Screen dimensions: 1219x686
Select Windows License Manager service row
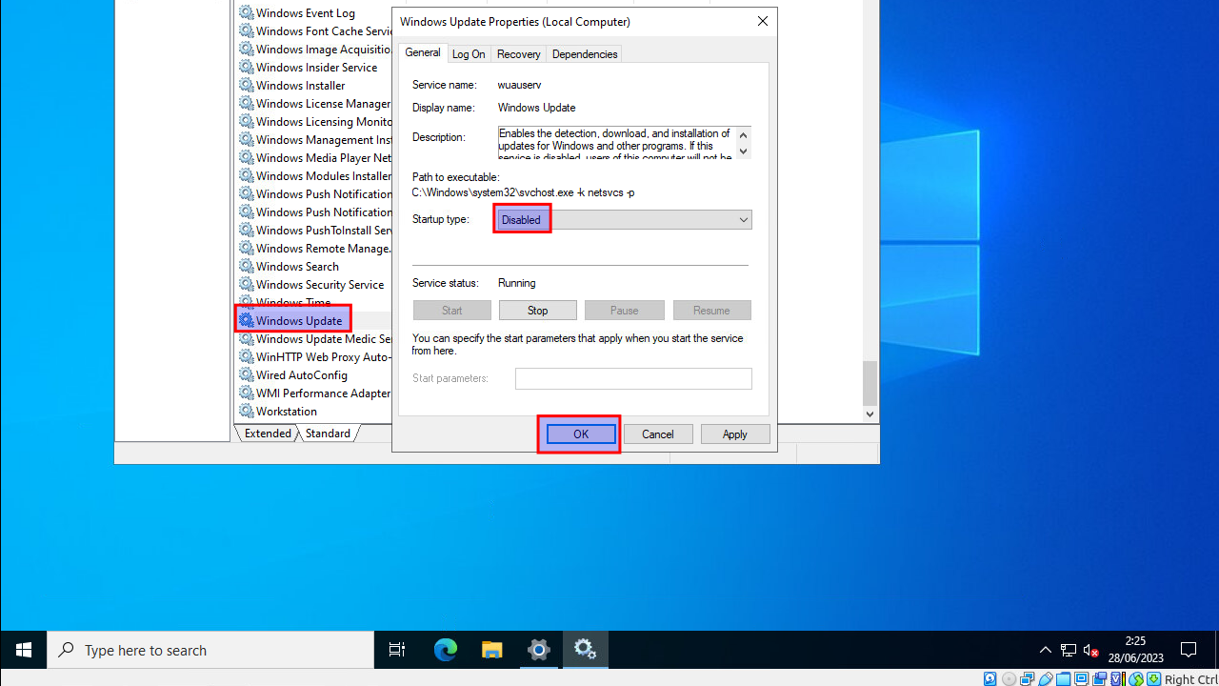[x=315, y=104]
